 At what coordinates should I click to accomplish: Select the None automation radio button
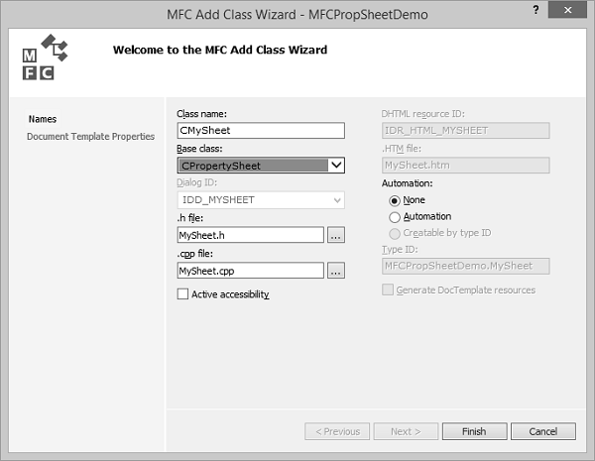395,200
